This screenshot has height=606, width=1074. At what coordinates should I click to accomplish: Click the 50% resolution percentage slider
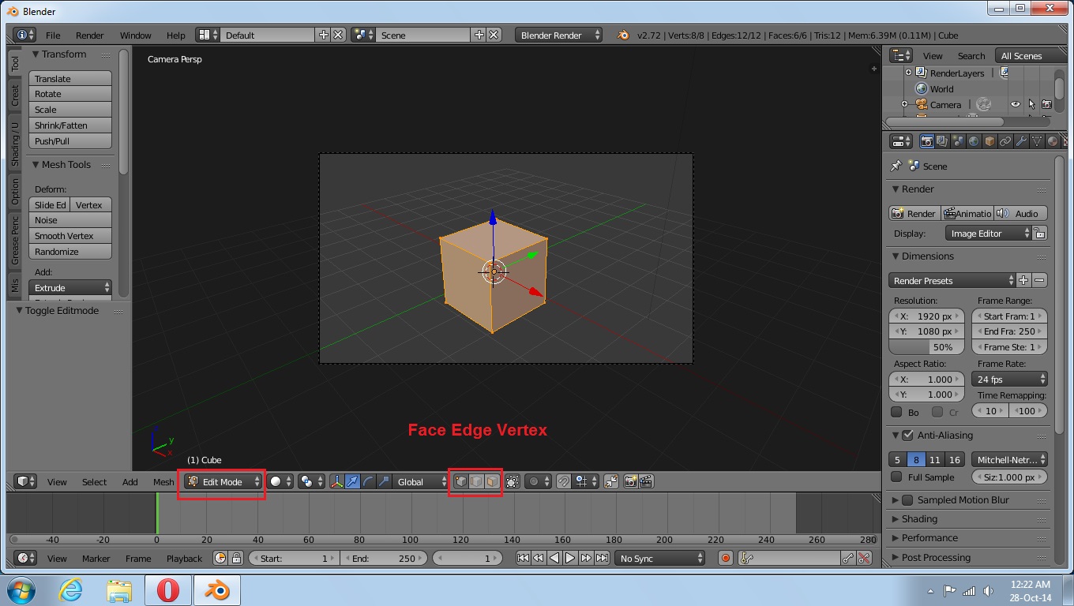point(926,346)
